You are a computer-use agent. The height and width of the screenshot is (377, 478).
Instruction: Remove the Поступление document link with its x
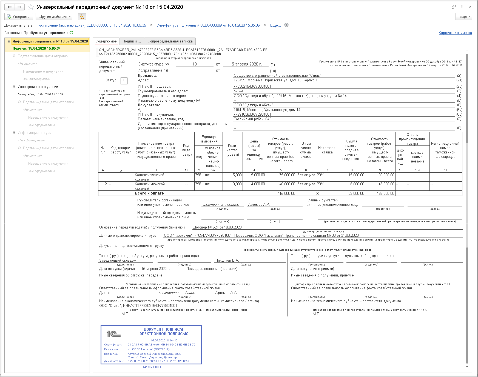coord(151,25)
